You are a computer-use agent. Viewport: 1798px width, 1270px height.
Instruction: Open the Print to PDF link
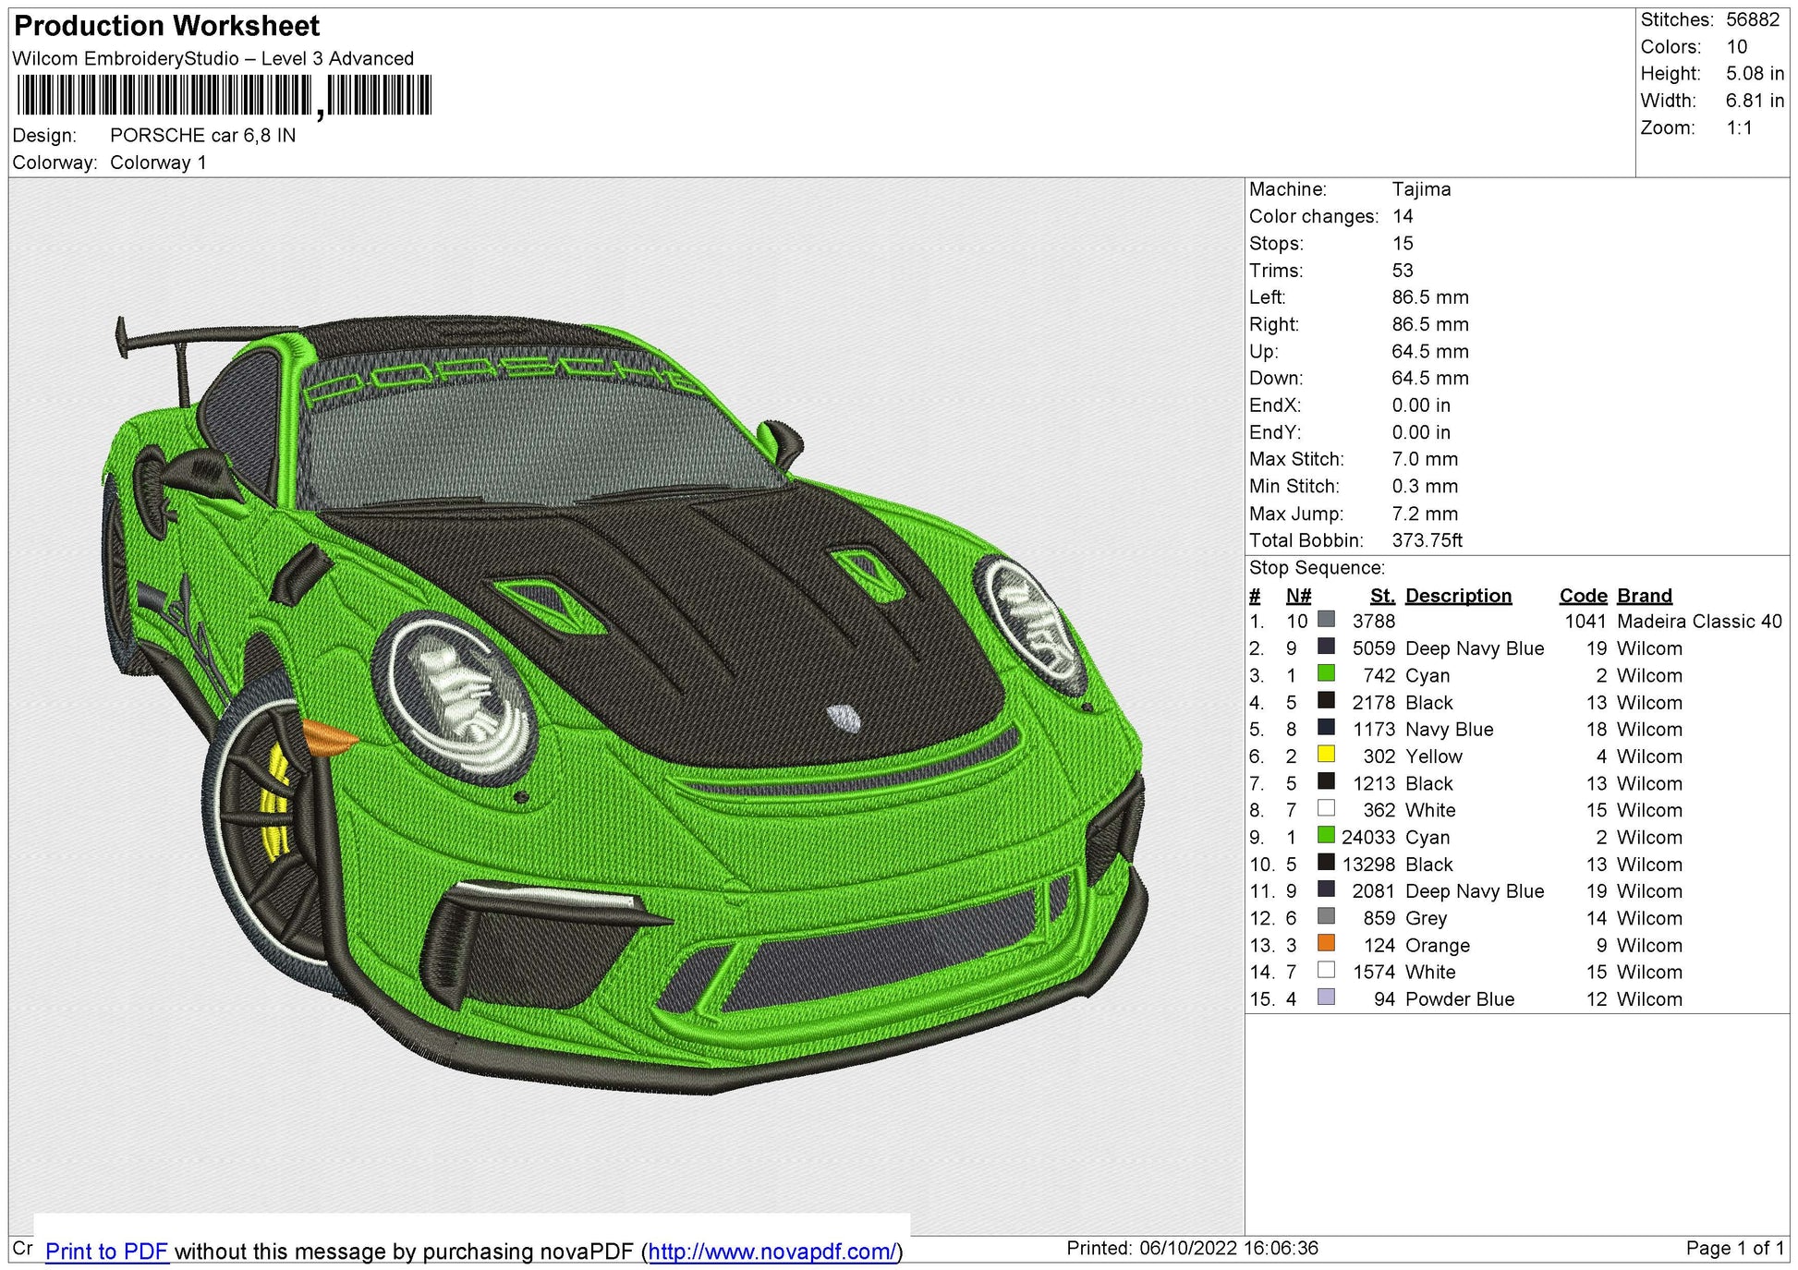coord(106,1252)
